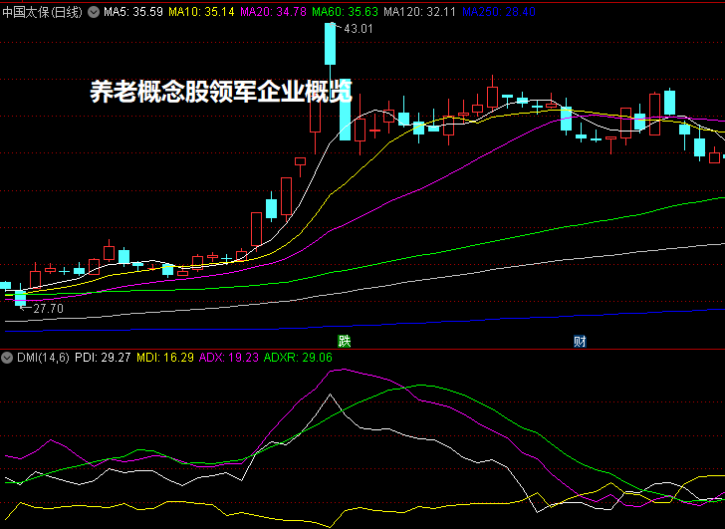
Task: Click the MDI: 16.29 value
Action: coord(165,358)
